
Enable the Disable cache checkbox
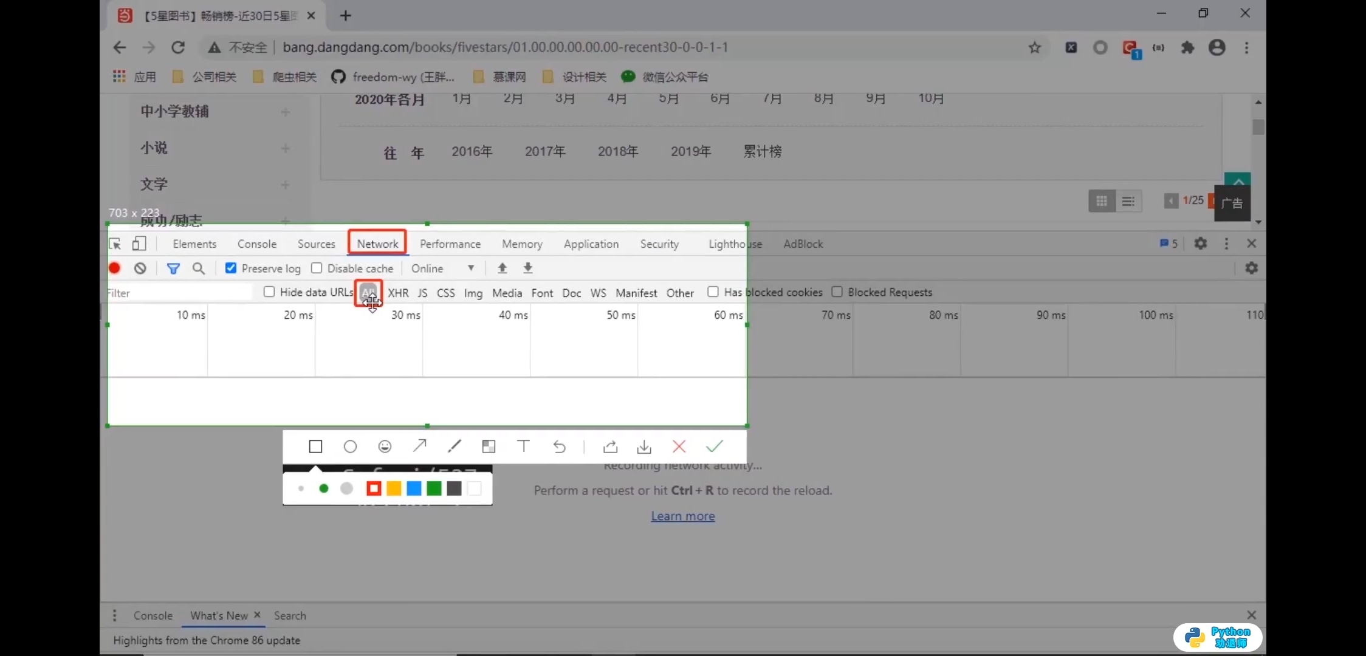(x=317, y=268)
